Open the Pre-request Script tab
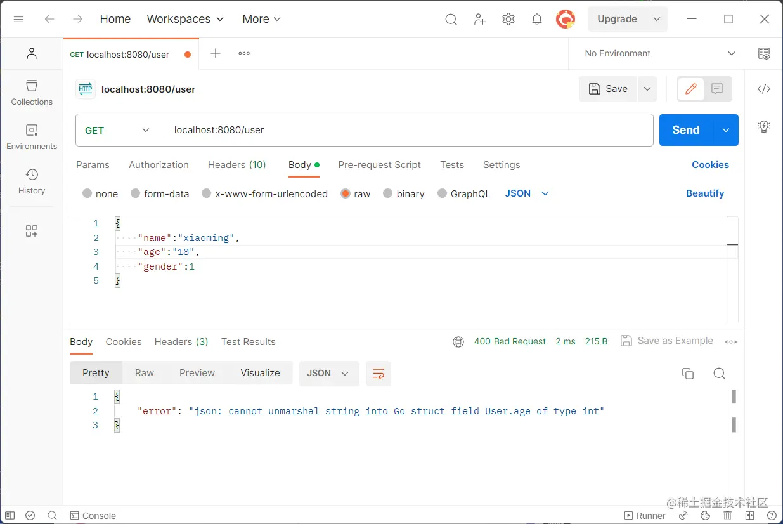This screenshot has width=783, height=524. [379, 165]
